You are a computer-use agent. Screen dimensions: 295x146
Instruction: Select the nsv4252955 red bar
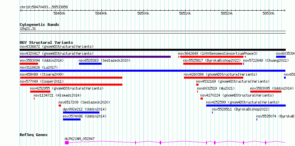40,92
